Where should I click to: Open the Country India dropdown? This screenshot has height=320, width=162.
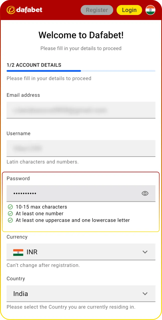pyautogui.click(x=81, y=294)
